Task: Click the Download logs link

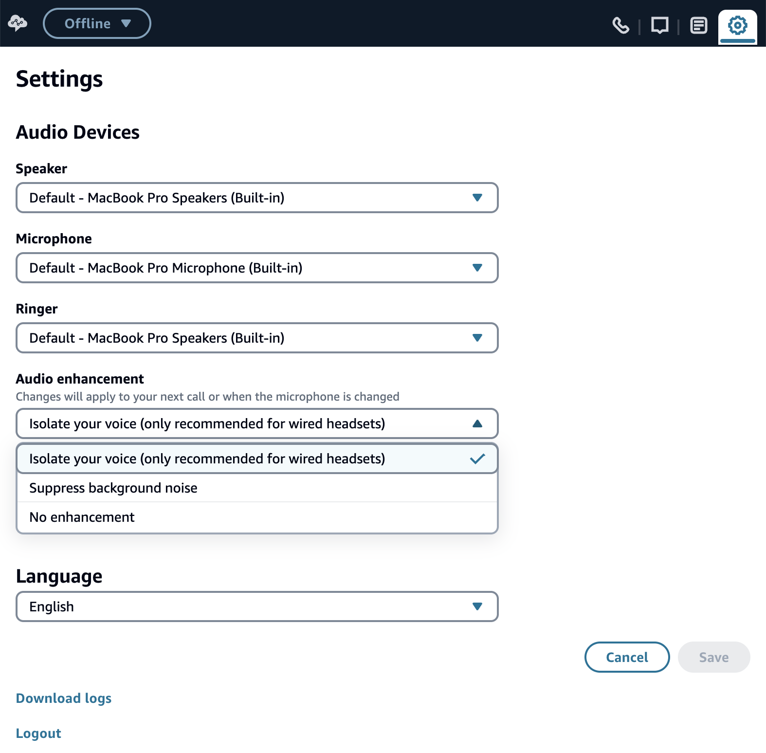Action: 64,698
